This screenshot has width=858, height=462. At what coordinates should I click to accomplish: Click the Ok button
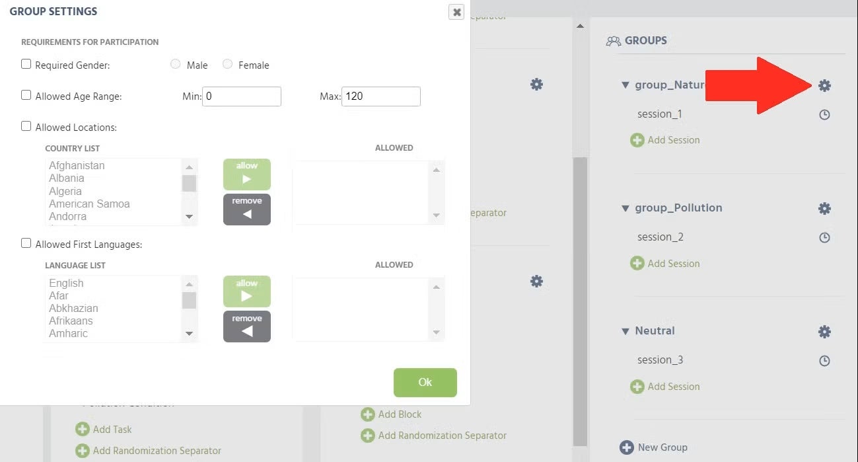pos(425,383)
